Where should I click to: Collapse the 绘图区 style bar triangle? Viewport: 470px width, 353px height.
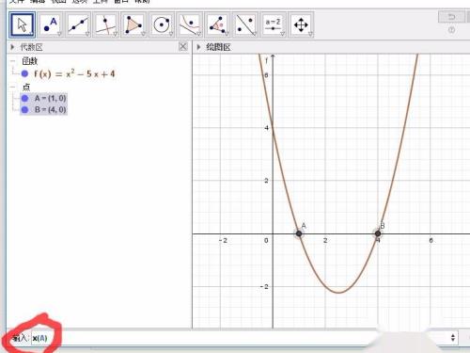[x=198, y=47]
